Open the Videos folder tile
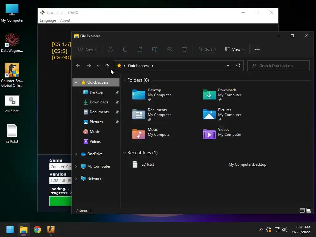 click(222, 134)
